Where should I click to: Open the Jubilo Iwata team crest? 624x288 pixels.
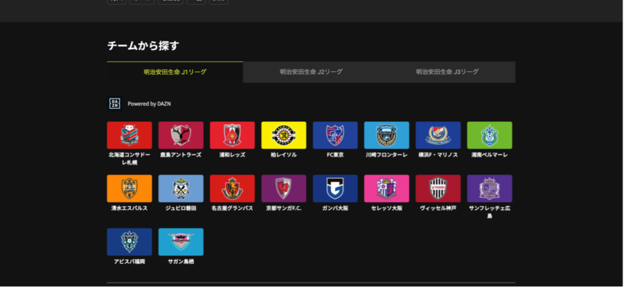click(180, 189)
